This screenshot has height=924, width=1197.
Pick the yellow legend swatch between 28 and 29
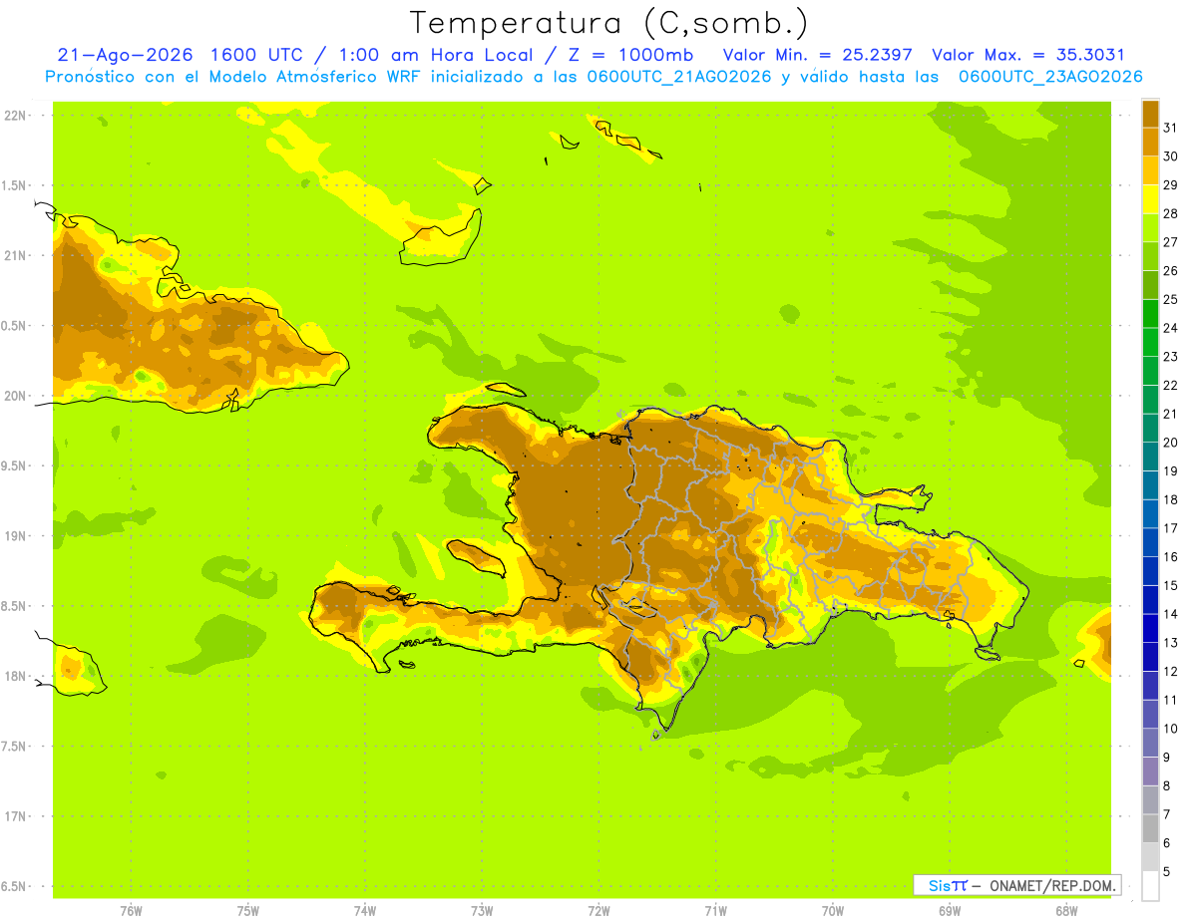click(1150, 199)
